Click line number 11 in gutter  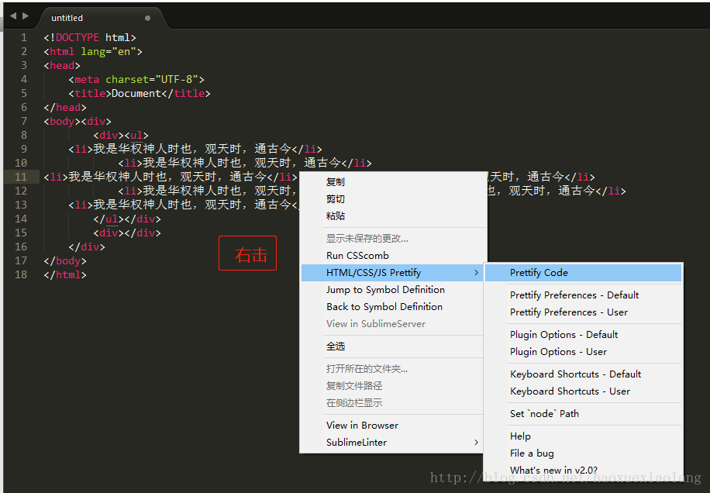pyautogui.click(x=21, y=177)
